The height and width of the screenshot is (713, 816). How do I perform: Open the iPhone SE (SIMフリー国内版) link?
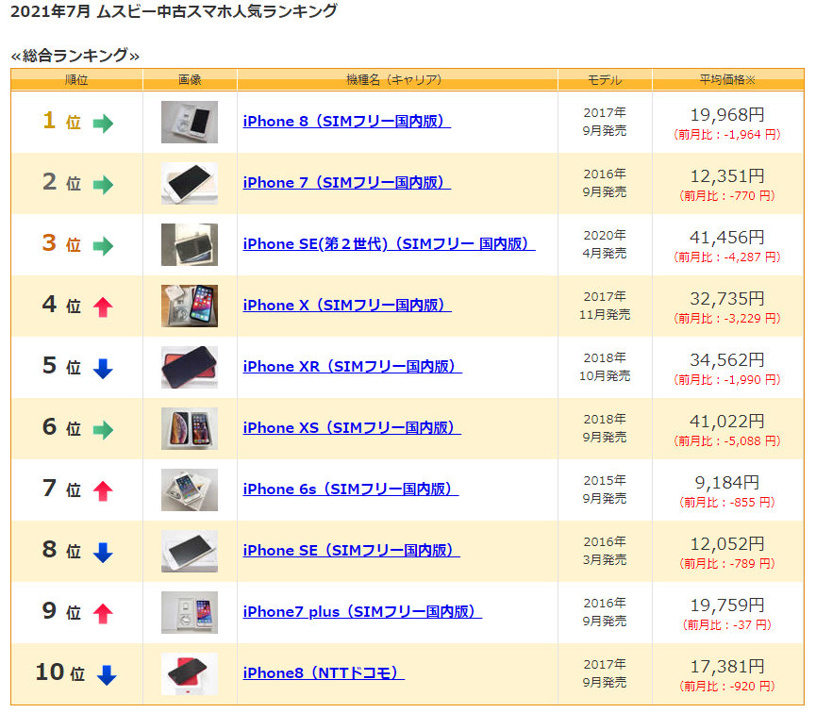point(351,551)
